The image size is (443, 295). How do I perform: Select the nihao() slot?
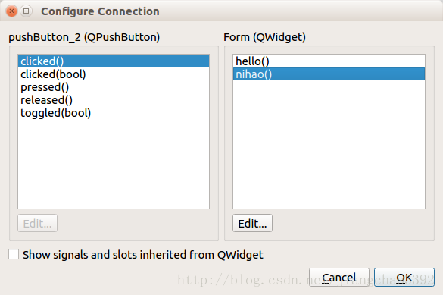pos(329,74)
